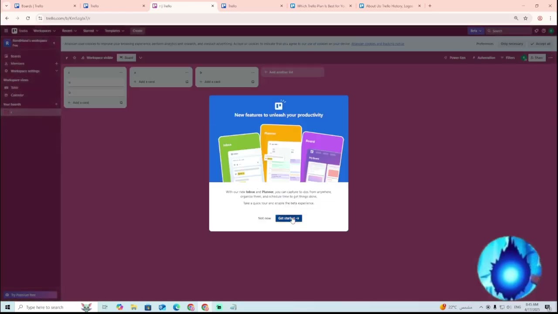The width and height of the screenshot is (558, 314).
Task: Switch to About Us: Trello History browser tab
Action: 390,6
